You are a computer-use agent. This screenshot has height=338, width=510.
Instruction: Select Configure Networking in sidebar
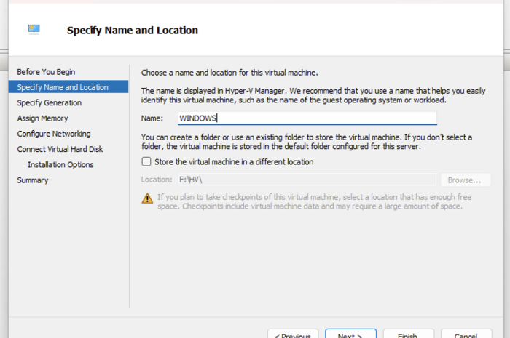click(x=54, y=134)
